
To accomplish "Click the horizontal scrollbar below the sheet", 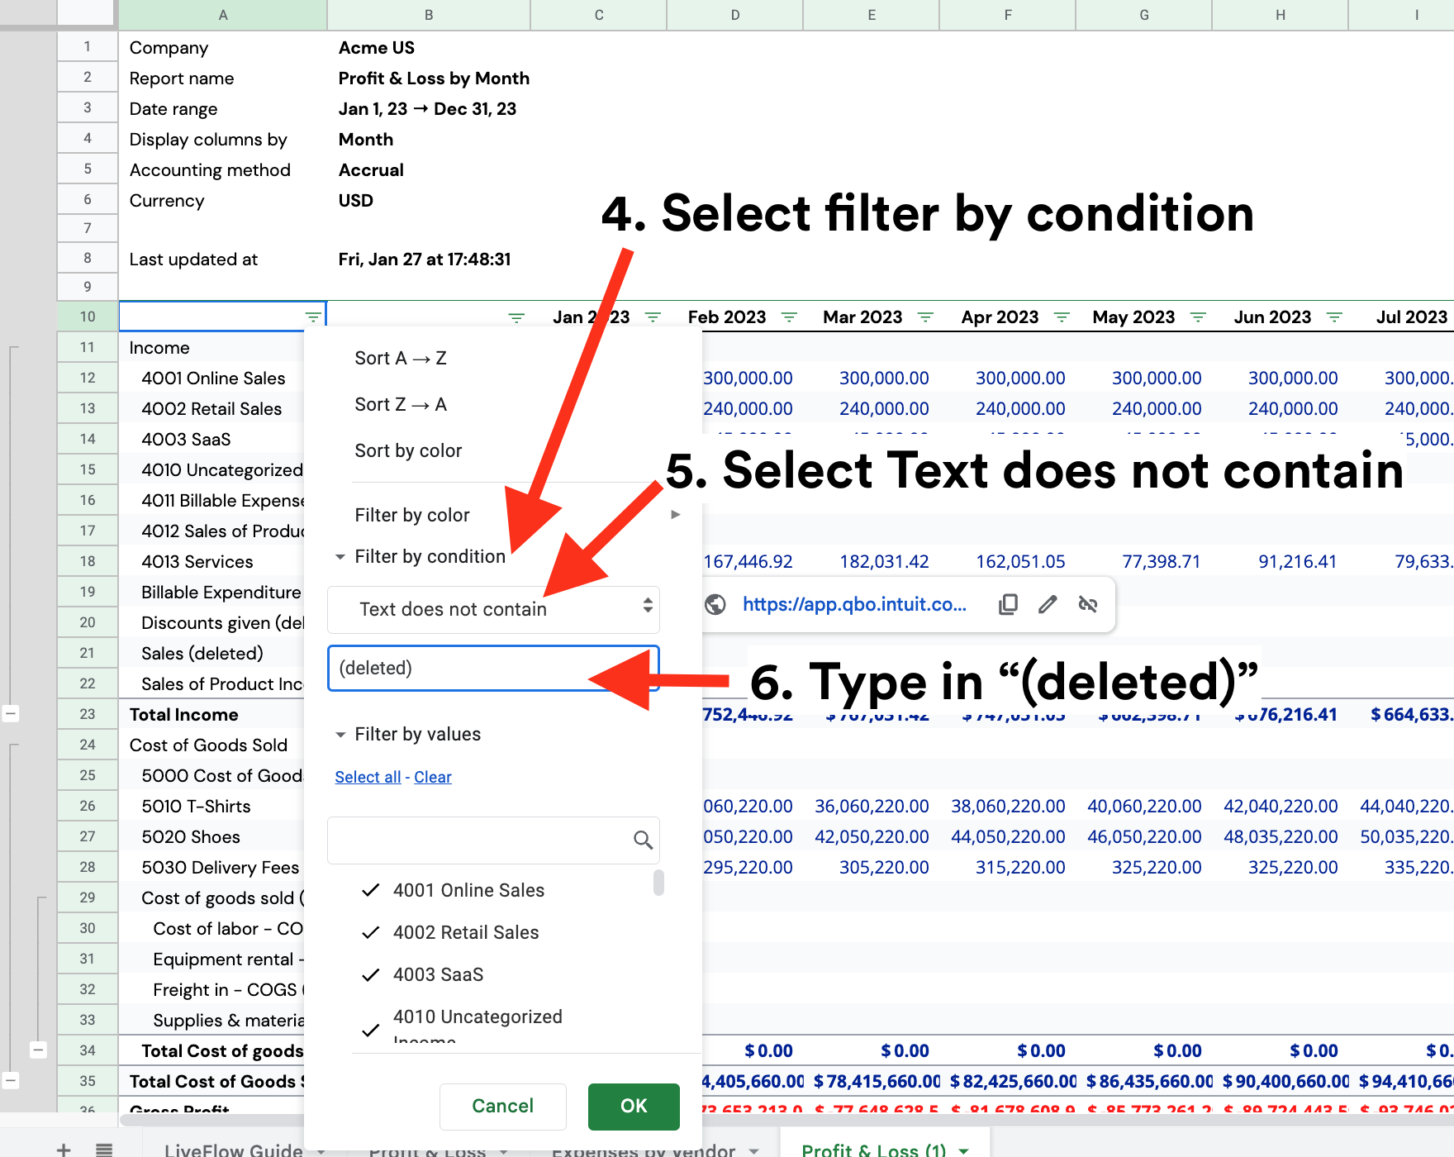I will point(786,1120).
